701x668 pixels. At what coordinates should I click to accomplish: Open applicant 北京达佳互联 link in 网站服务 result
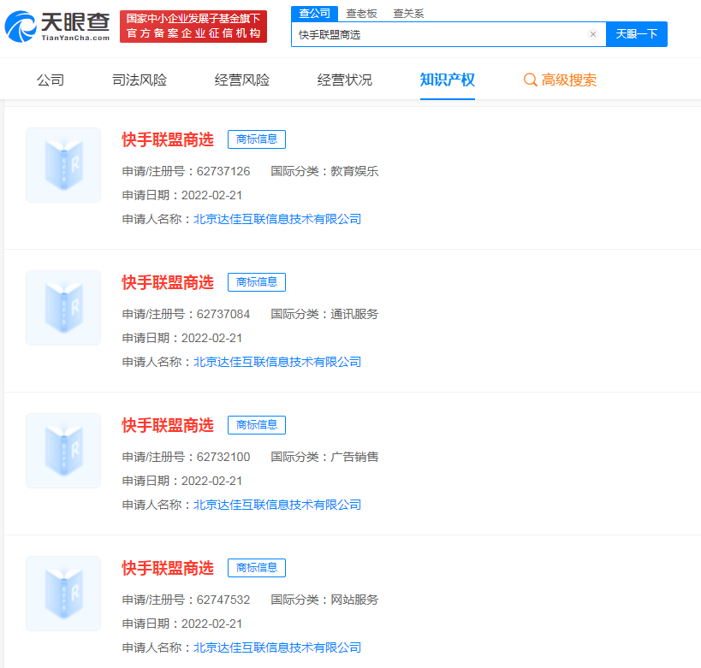click(x=277, y=647)
